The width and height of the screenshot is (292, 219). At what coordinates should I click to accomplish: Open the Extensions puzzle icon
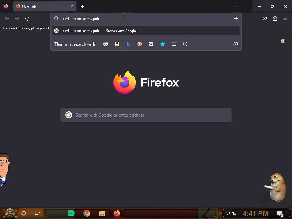click(x=275, y=18)
